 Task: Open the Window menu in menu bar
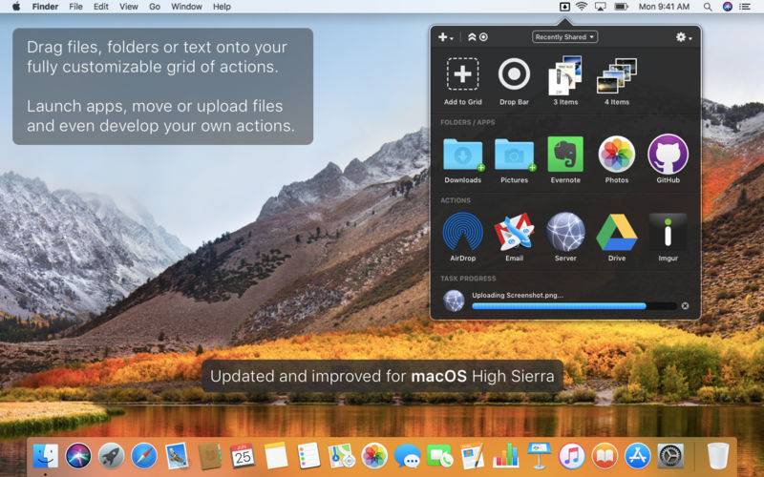(186, 7)
